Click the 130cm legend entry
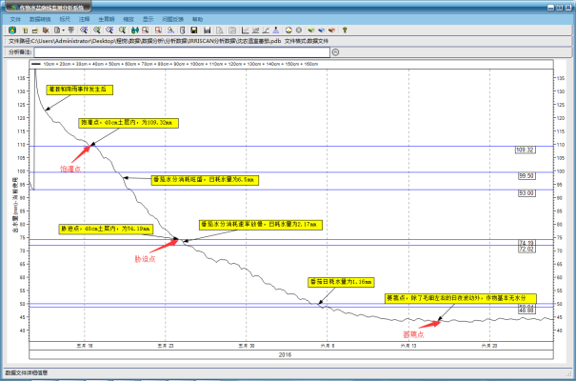The image size is (576, 381). [x=254, y=64]
